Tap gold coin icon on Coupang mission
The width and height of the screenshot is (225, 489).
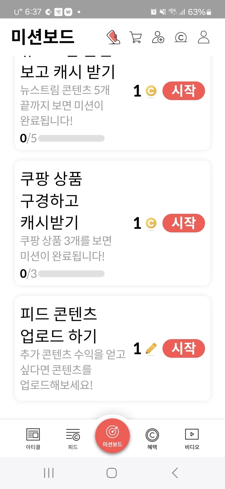(151, 223)
